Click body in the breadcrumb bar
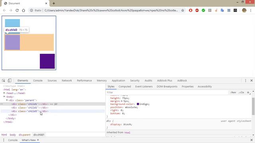The width and height of the screenshot is (255, 143). click(x=13, y=135)
